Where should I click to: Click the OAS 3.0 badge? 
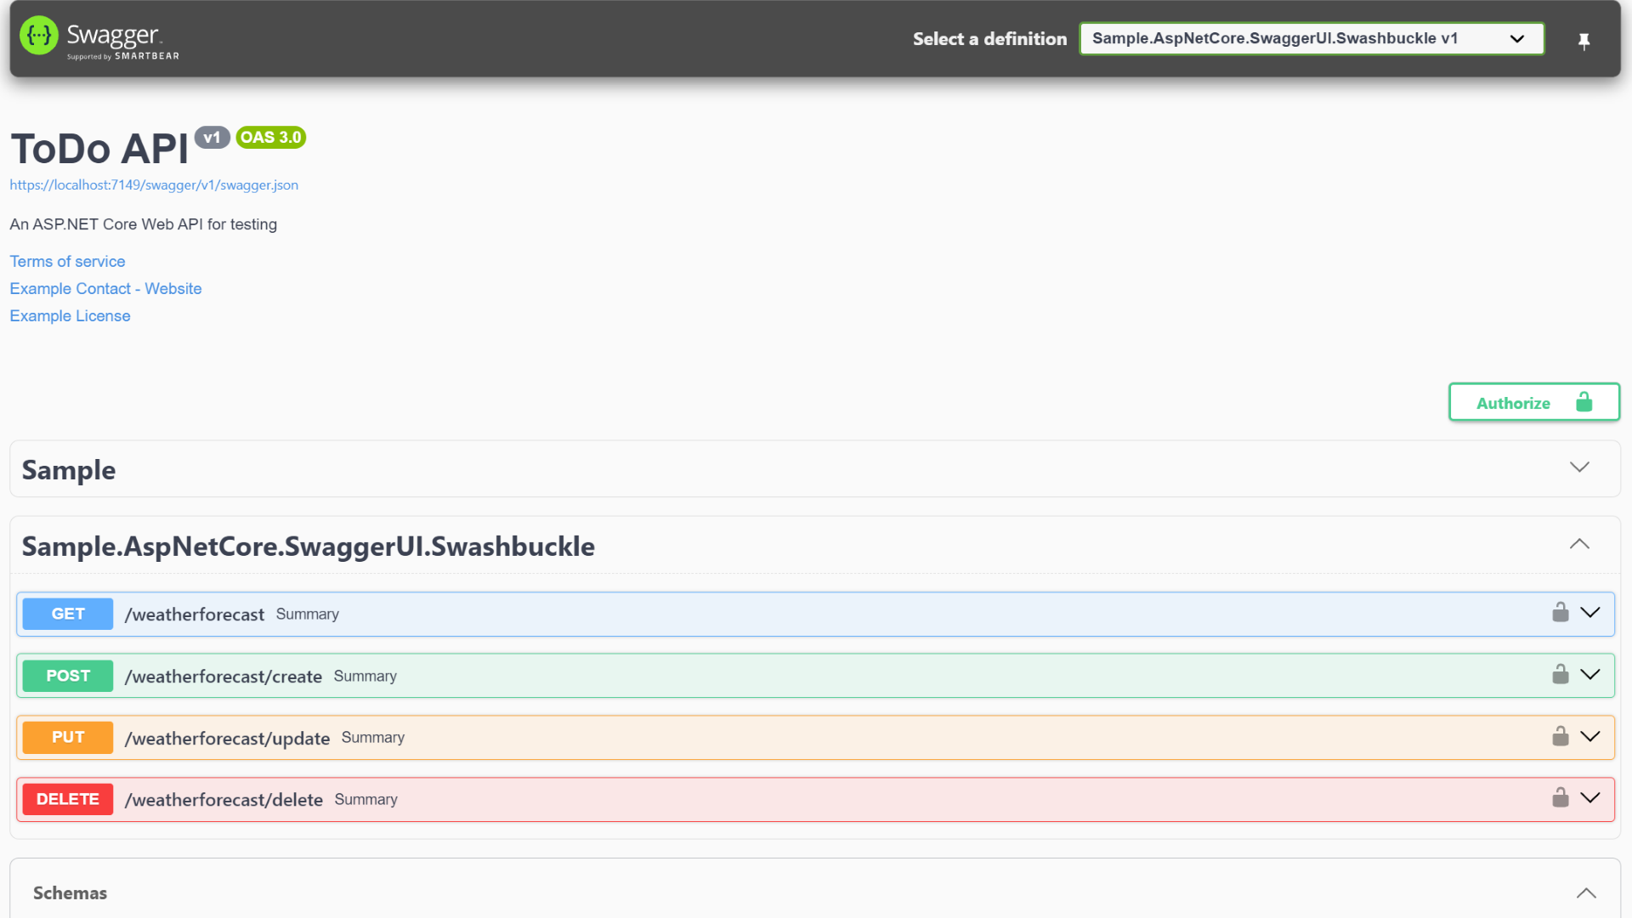click(270, 138)
